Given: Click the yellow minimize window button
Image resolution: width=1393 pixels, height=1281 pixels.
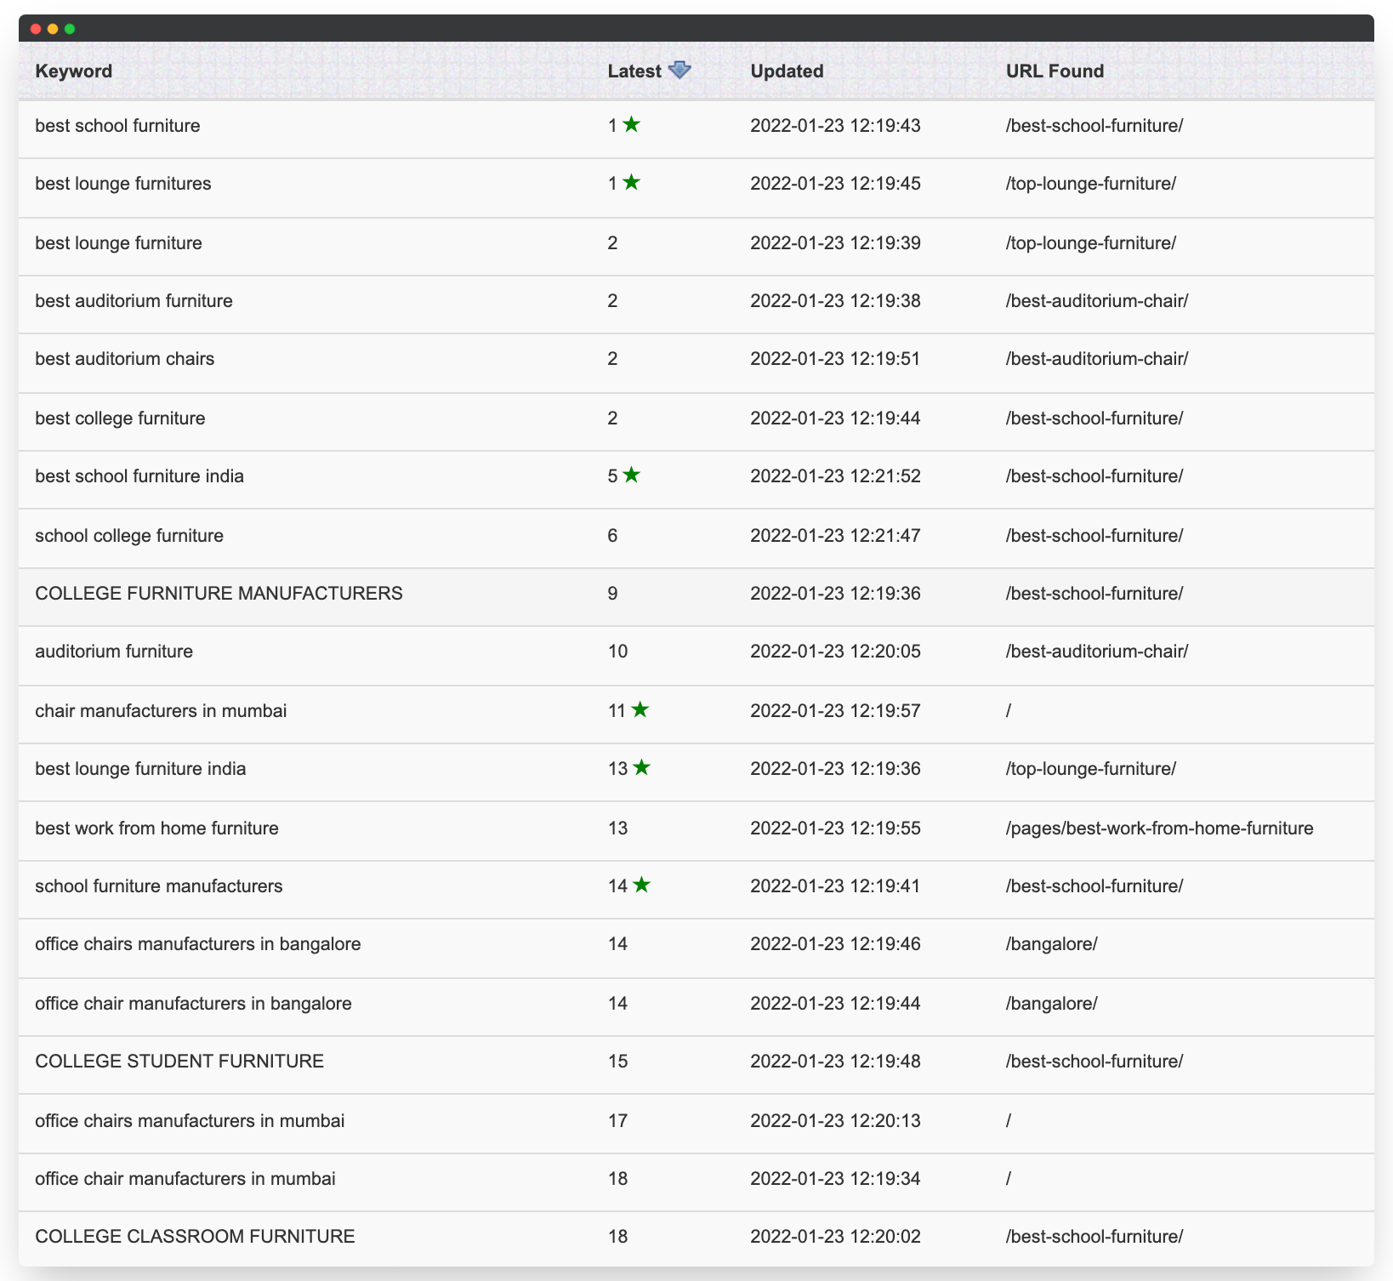Looking at the screenshot, I should point(53,29).
